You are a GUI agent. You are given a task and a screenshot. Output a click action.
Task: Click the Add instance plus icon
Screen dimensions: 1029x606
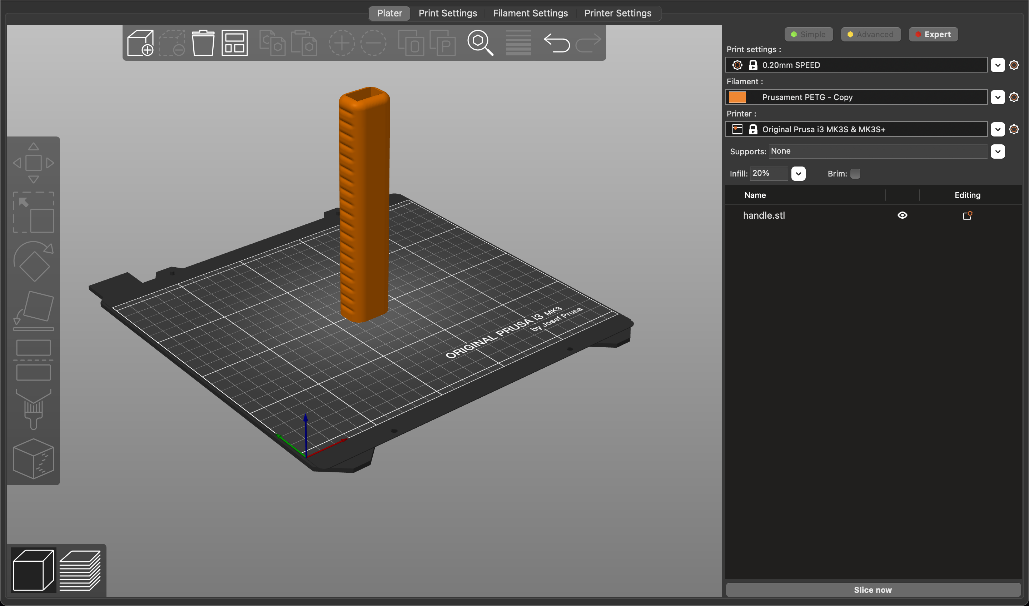click(x=341, y=43)
